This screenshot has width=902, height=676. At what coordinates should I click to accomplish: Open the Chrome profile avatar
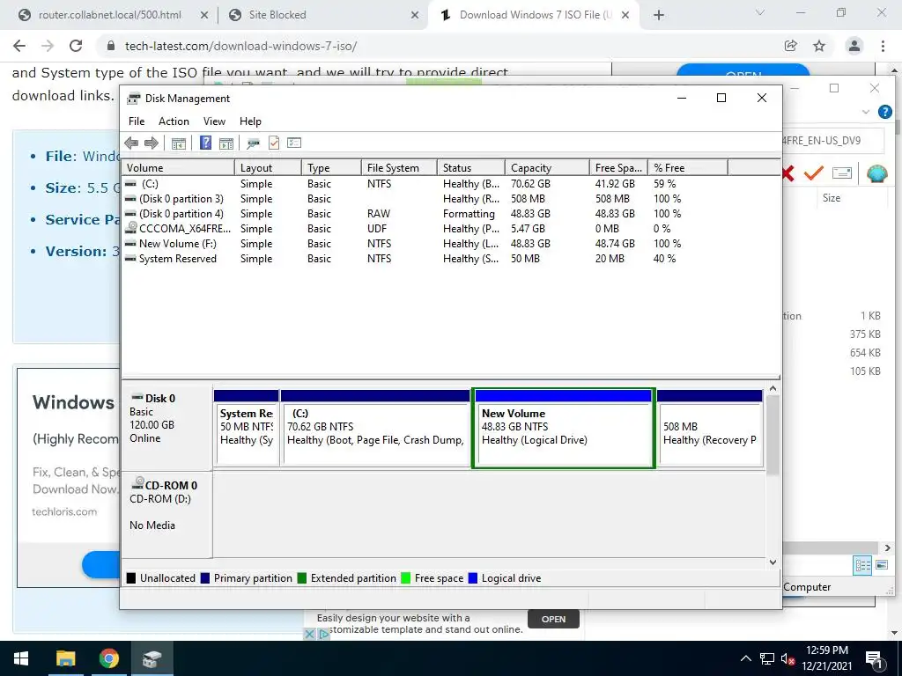click(854, 46)
